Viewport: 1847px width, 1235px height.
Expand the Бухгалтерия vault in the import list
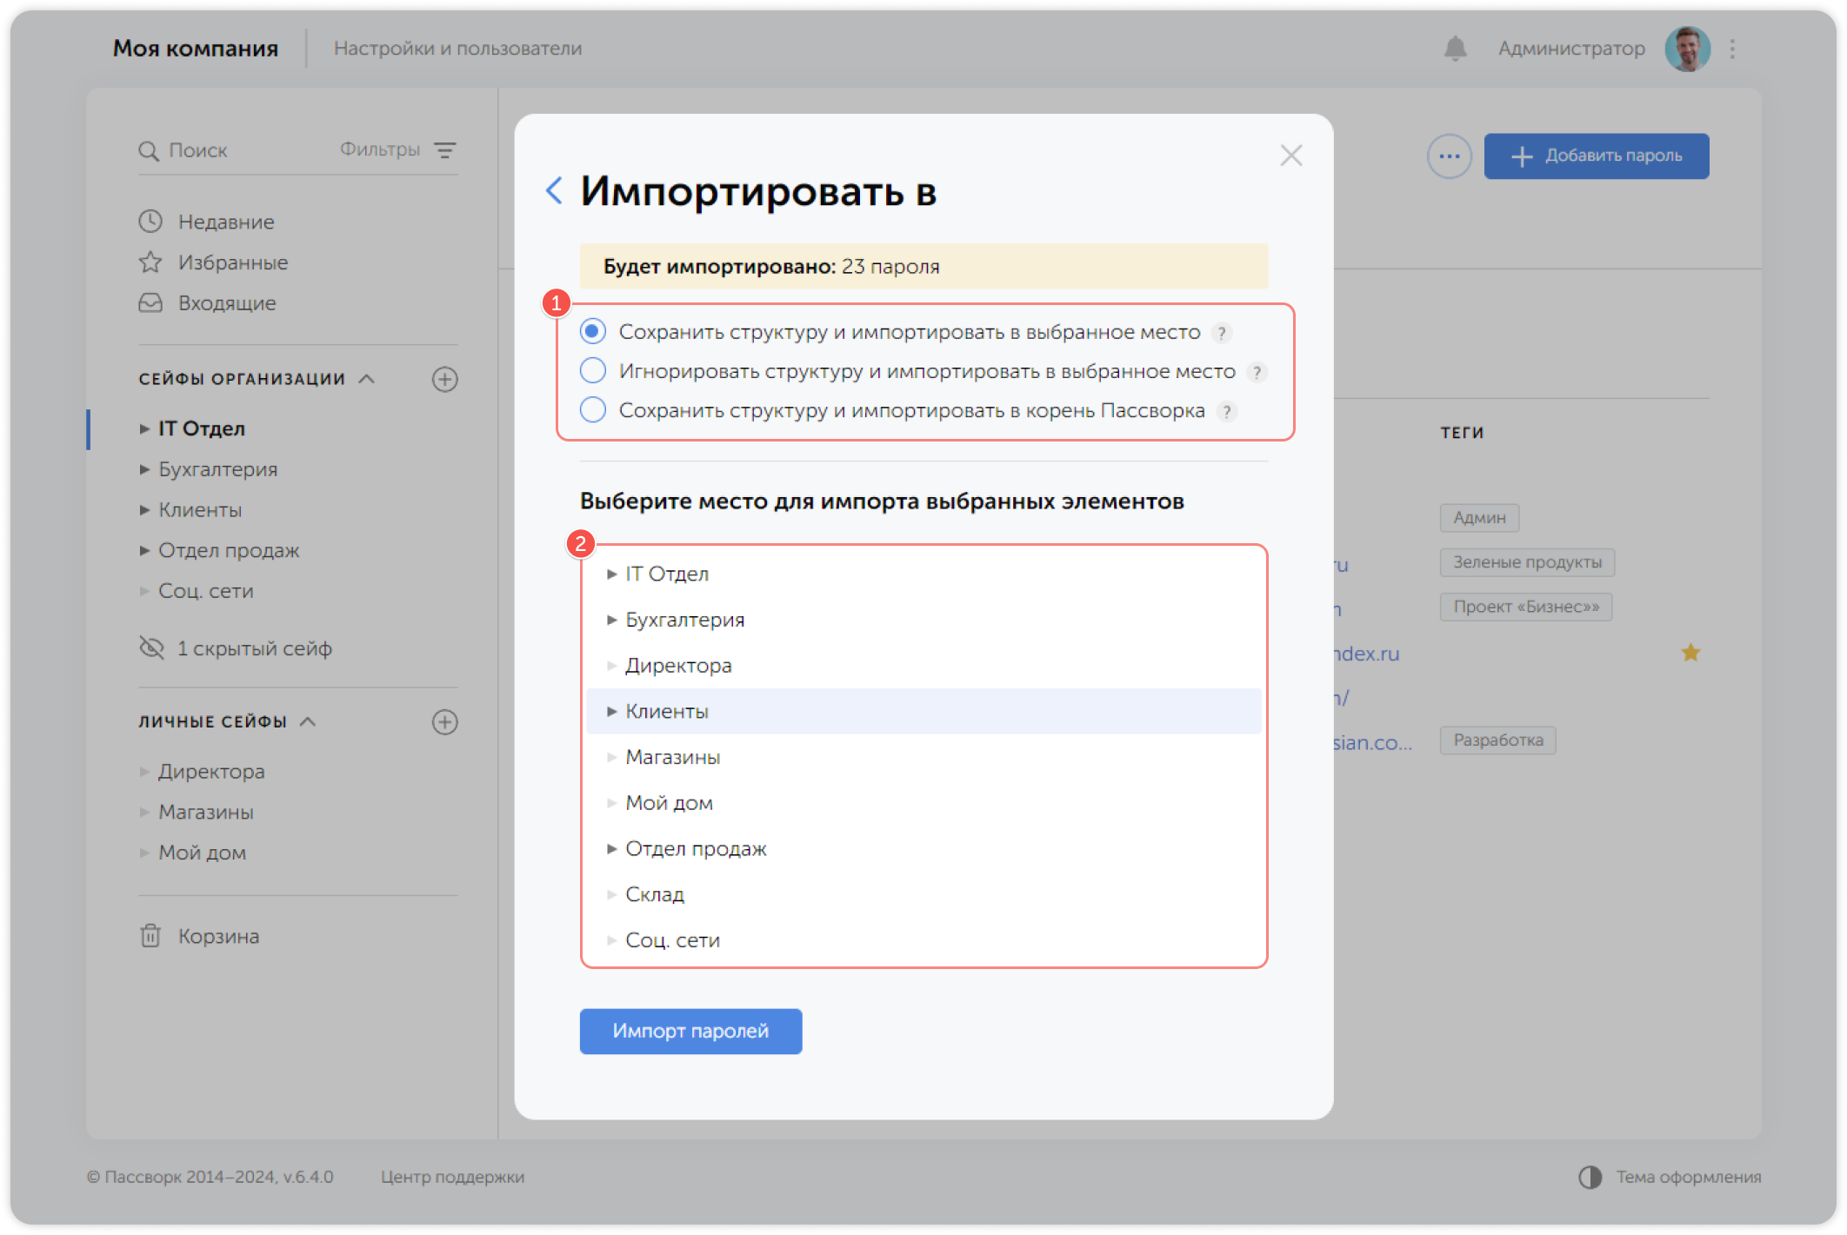611,619
